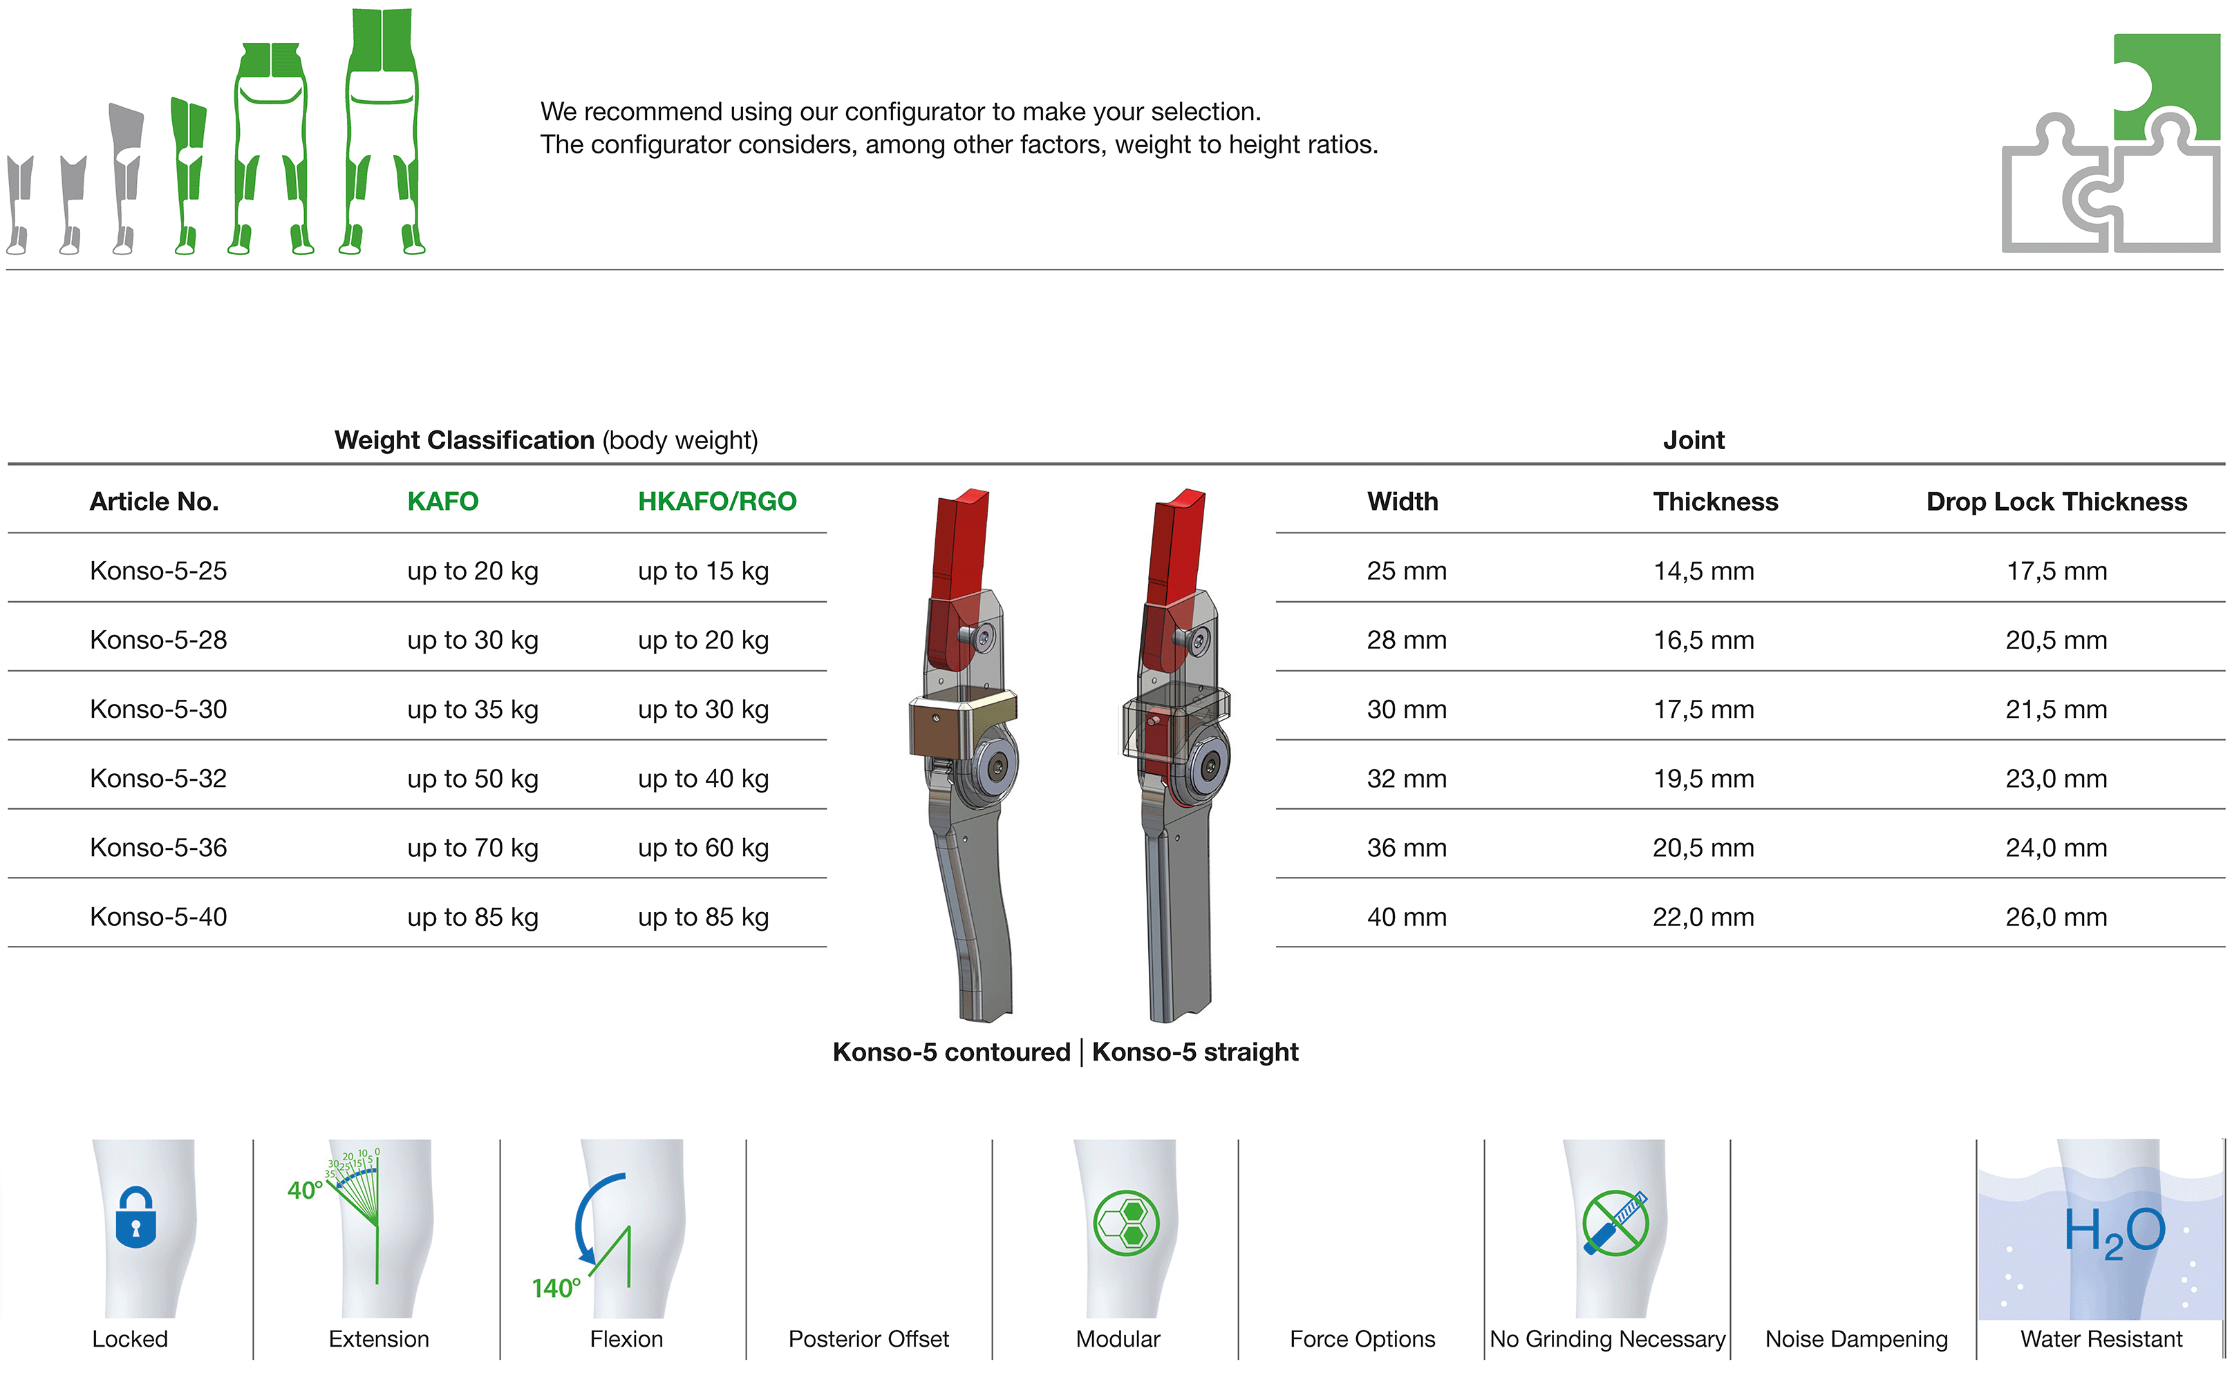Click the HKAFO/RGO column header
Screen dimensions: 2232x1375
pos(717,501)
